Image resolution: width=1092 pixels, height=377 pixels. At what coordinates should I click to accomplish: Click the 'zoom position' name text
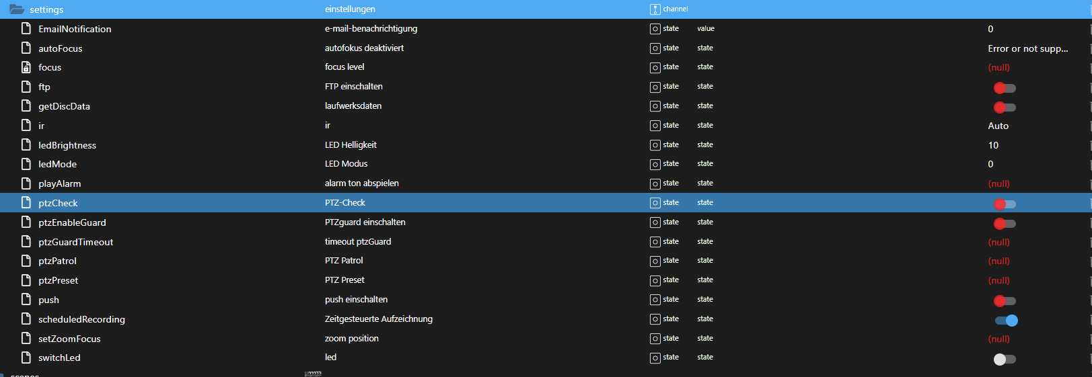352,339
